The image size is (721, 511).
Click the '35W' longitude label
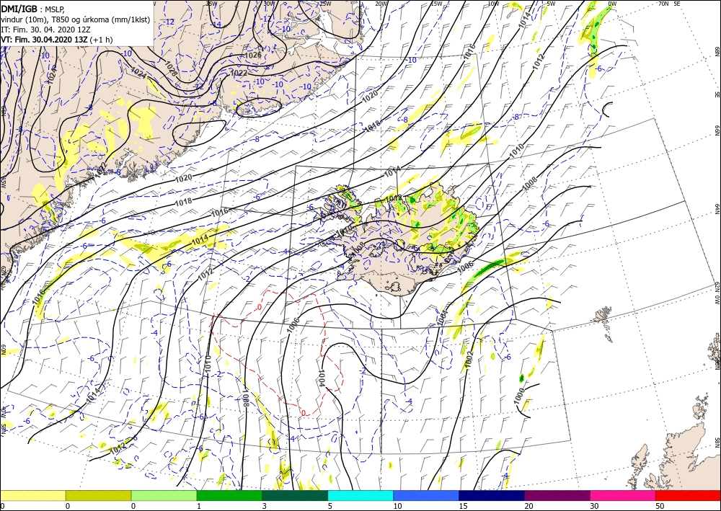click(x=211, y=4)
